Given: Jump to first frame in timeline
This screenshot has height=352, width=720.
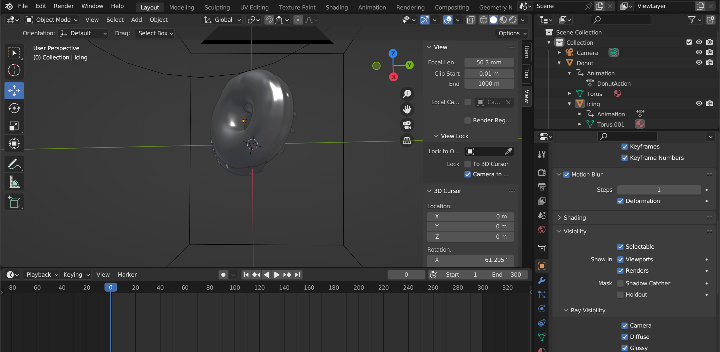Looking at the screenshot, I should [x=246, y=275].
